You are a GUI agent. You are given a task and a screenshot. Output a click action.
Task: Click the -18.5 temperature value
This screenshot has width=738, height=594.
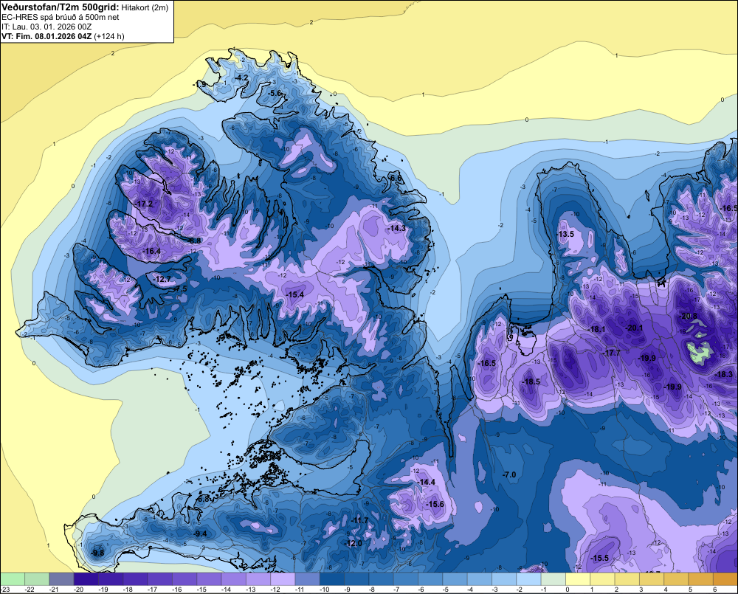pyautogui.click(x=532, y=381)
